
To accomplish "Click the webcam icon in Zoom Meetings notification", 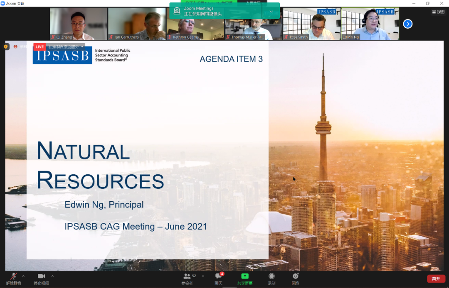I will pyautogui.click(x=177, y=11).
